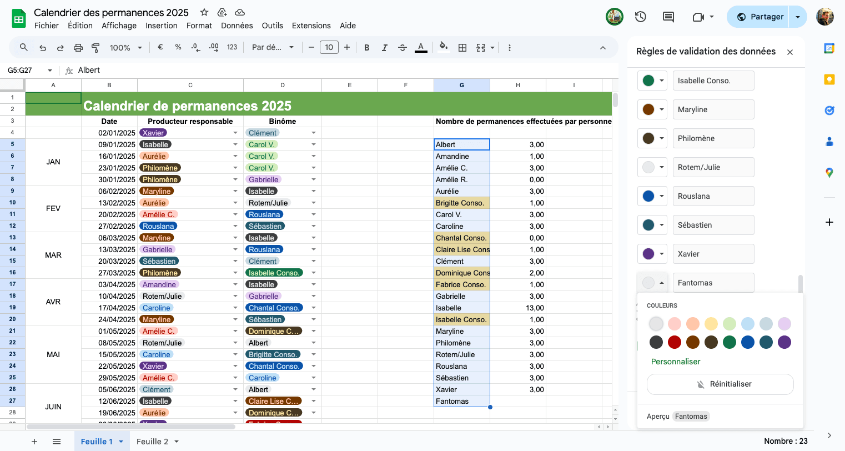Open the font family dropdown

click(273, 47)
